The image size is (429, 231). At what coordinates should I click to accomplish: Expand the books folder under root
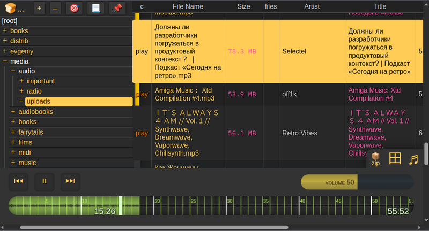5,31
